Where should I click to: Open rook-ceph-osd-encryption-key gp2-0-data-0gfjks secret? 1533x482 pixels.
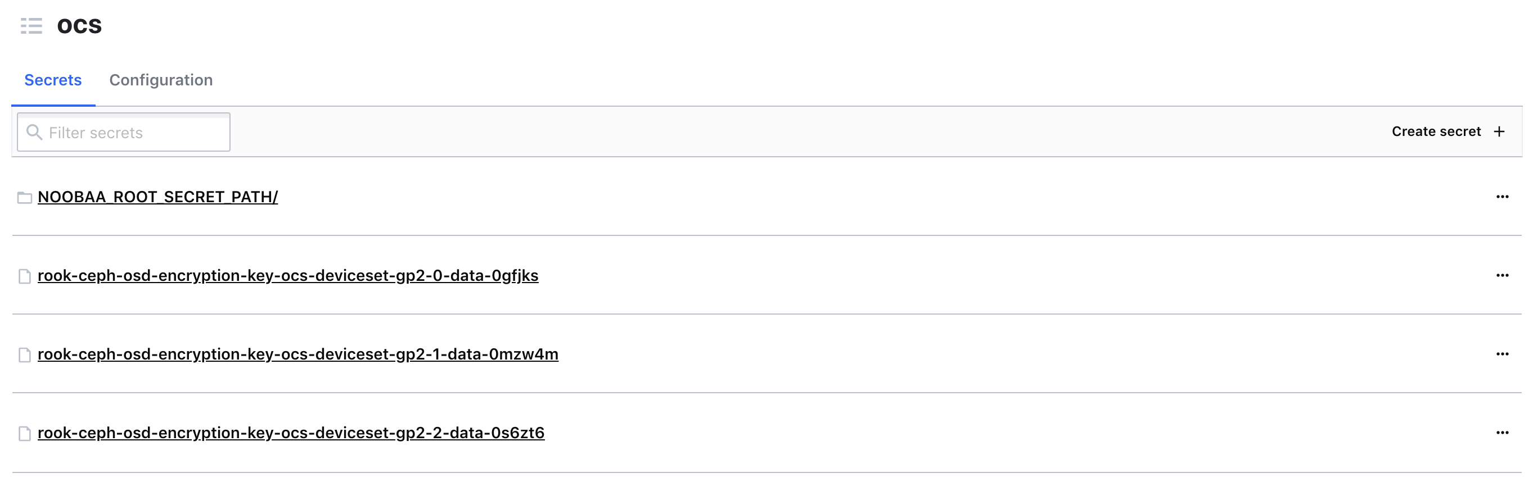(288, 275)
